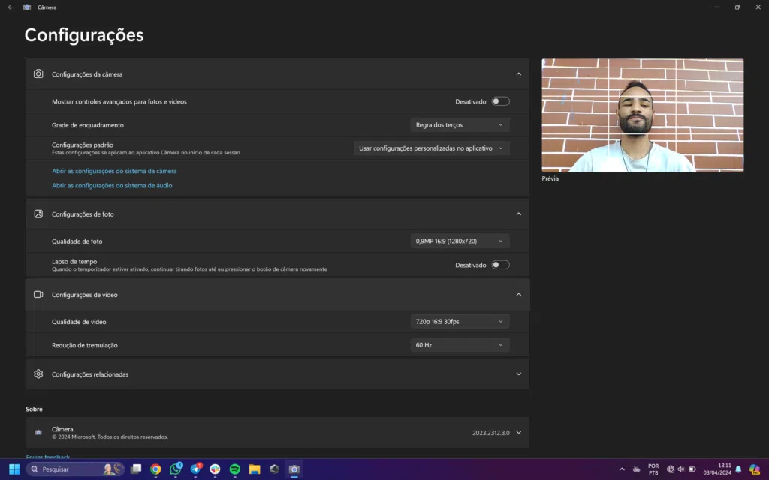Screen dimensions: 769x480
Task: Open the Grade de enquadramento dropdown
Action: pyautogui.click(x=460, y=125)
